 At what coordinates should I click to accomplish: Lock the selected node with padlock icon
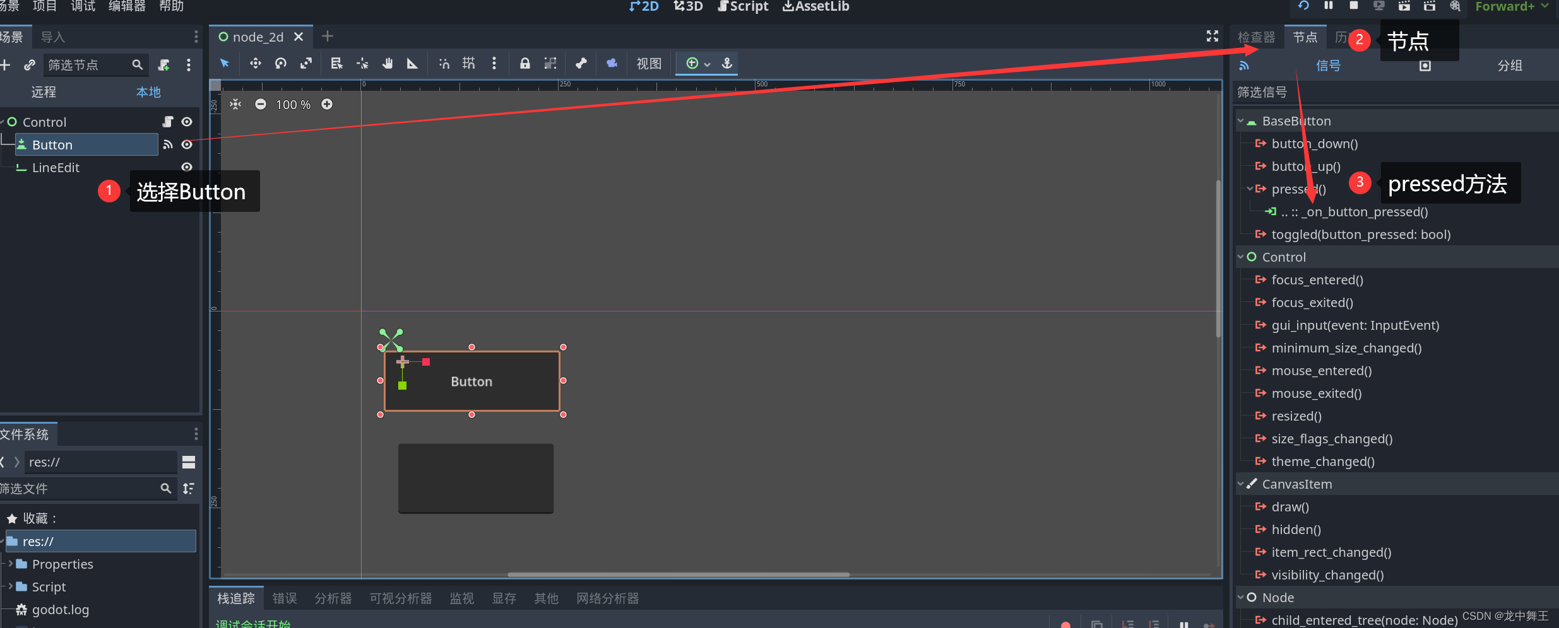click(525, 63)
